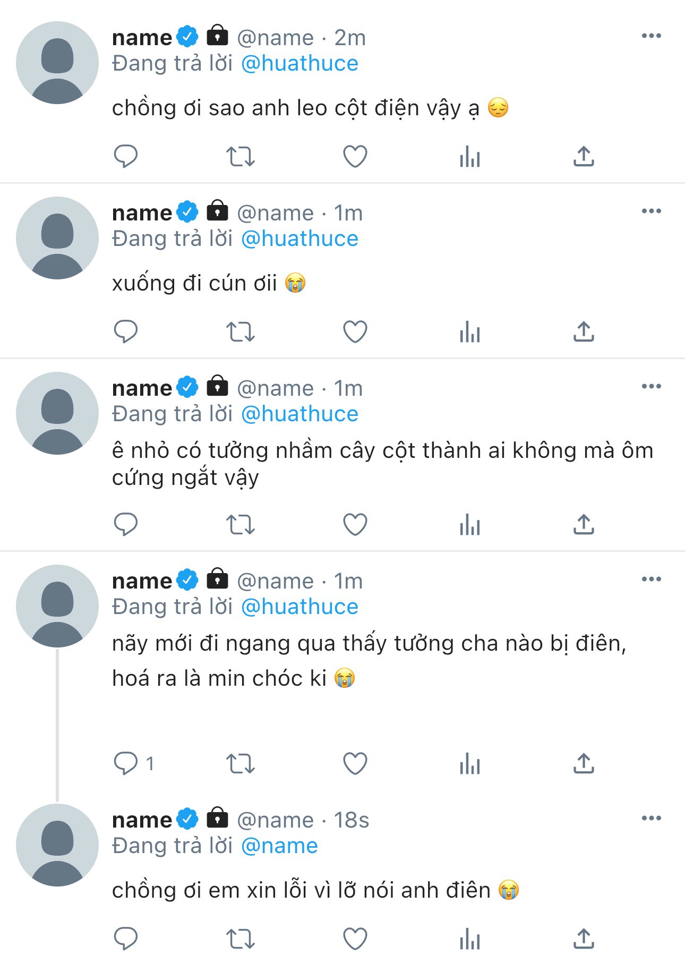Share the 'ôm cứng ngắt vậy' tweet

(x=584, y=525)
